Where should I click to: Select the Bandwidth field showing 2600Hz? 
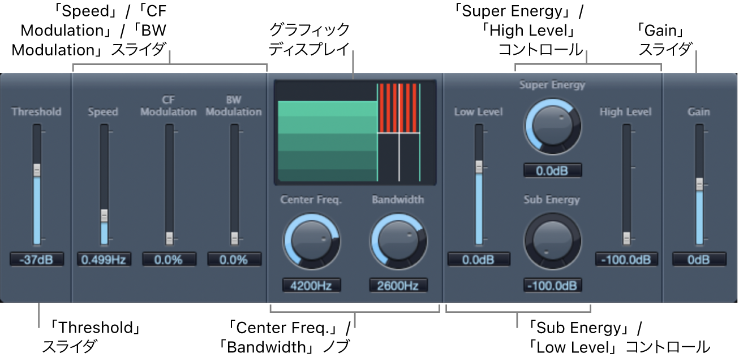398,286
